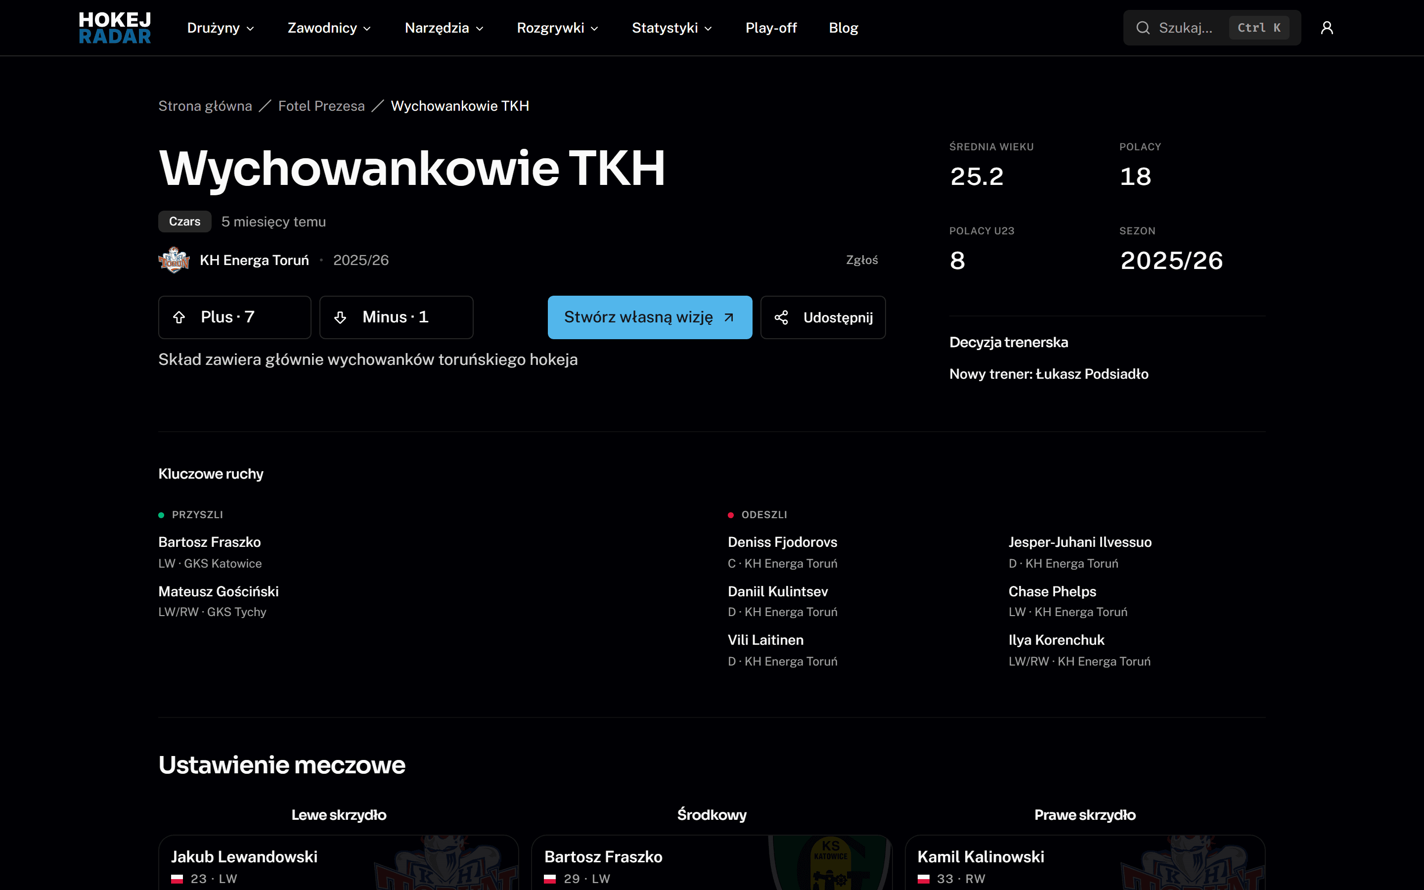Viewport: 1424px width, 890px height.
Task: Open departed player Chase Phelps
Action: pos(1052,591)
